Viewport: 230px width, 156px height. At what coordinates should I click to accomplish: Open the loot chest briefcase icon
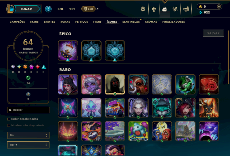click(x=164, y=9)
